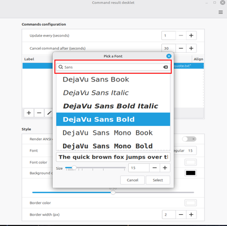
Task: Select the highlighted command row with quote.txt
Action: tap(189, 66)
